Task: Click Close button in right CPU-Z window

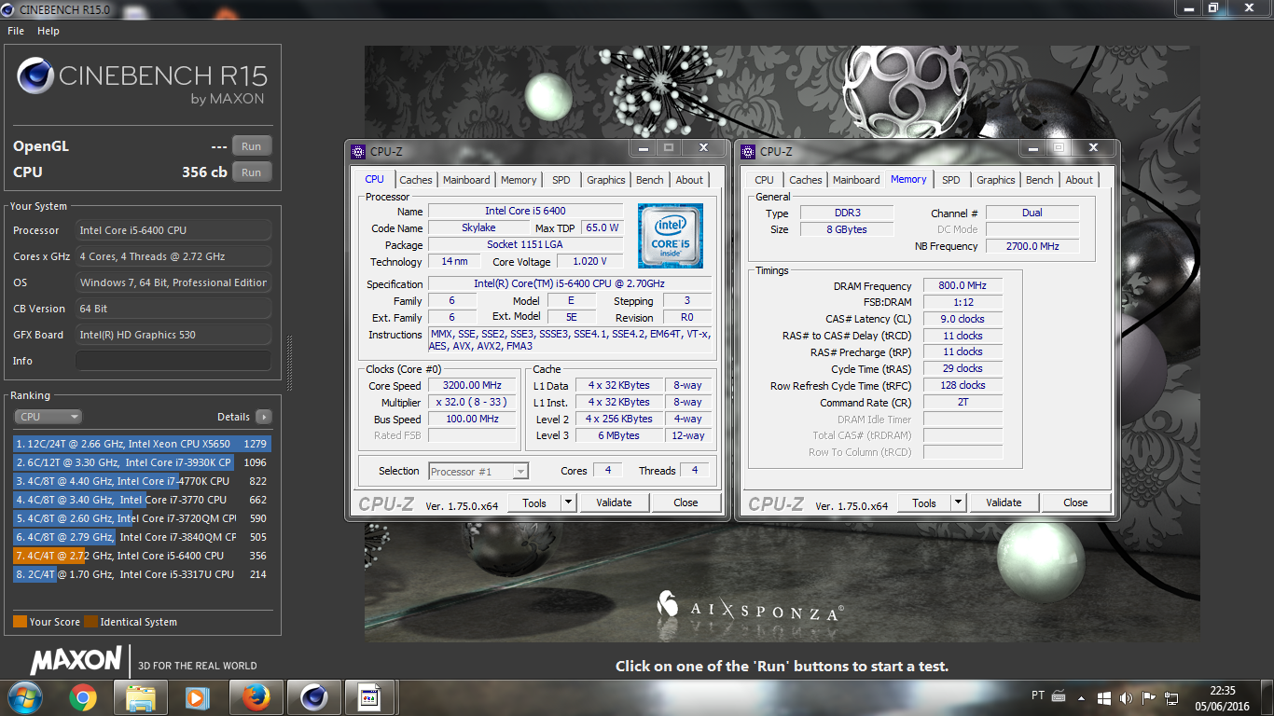Action: click(x=1075, y=503)
